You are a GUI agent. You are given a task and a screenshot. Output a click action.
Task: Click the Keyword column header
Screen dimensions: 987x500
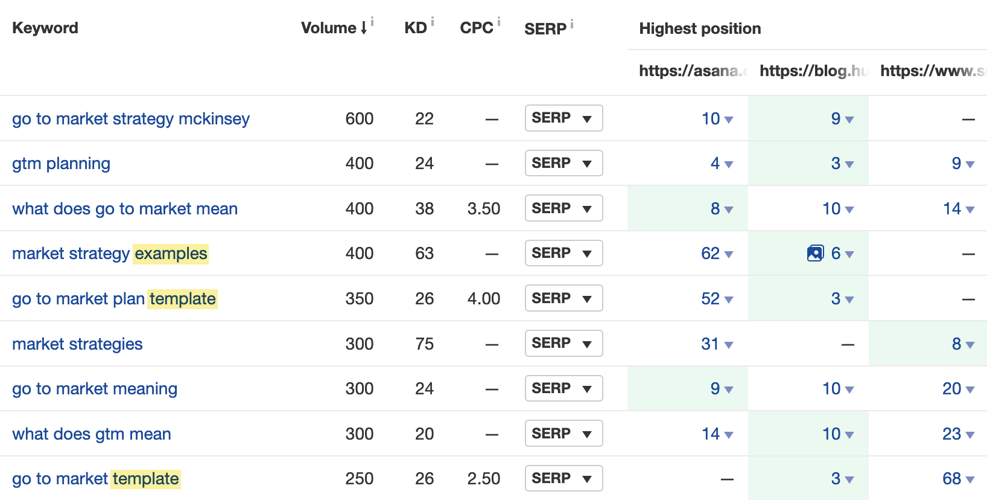click(45, 28)
